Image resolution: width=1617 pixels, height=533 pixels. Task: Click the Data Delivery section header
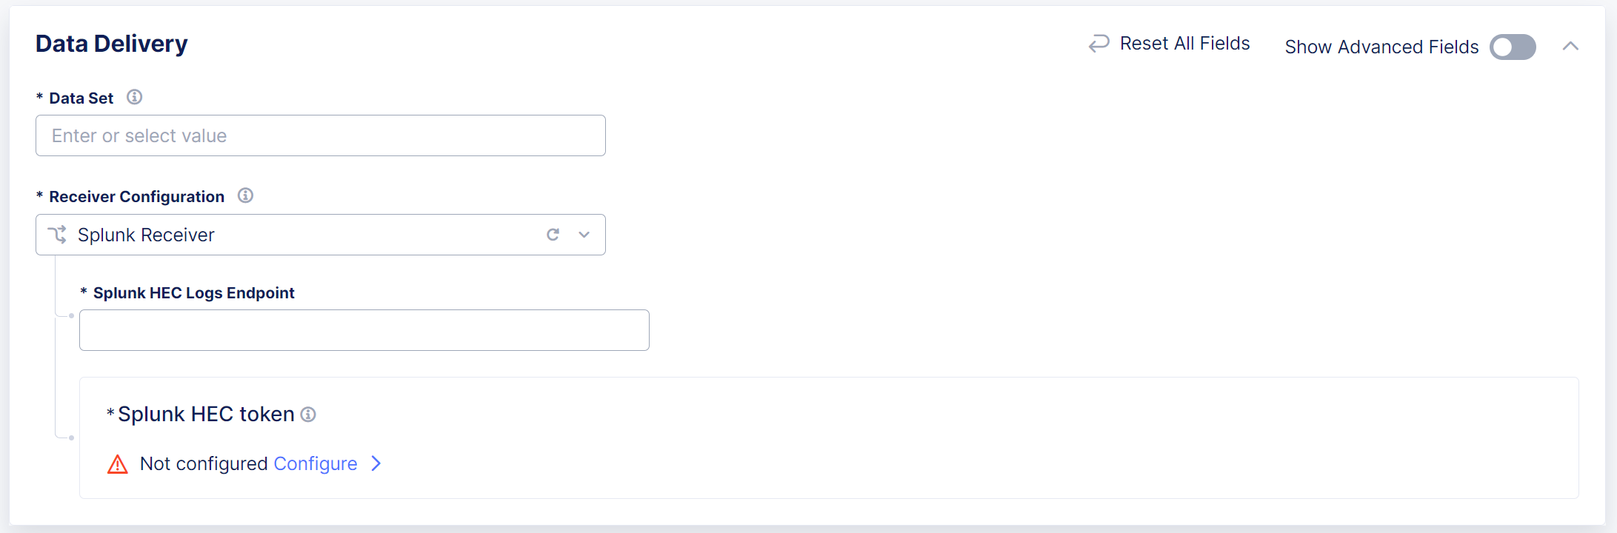pos(111,43)
